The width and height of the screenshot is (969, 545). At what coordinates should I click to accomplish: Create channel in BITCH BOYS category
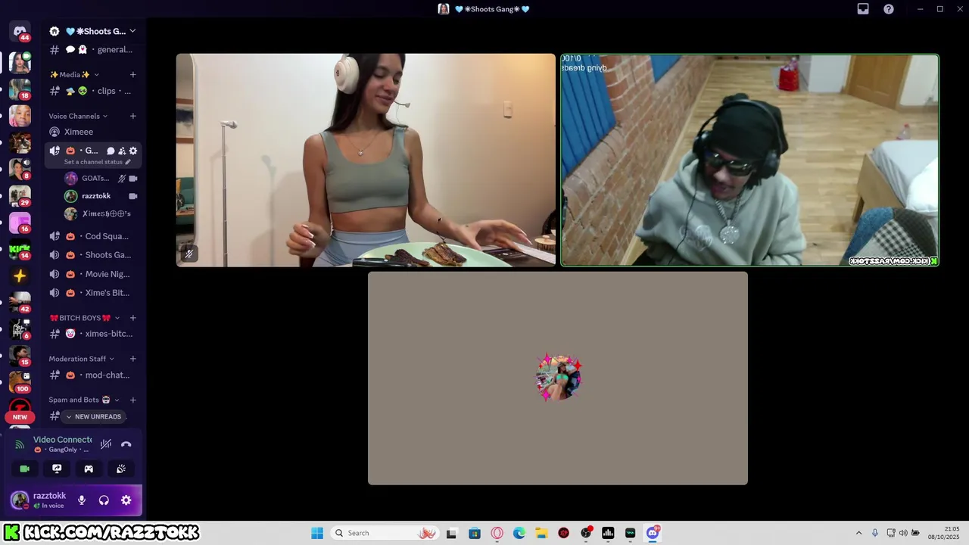pyautogui.click(x=133, y=318)
